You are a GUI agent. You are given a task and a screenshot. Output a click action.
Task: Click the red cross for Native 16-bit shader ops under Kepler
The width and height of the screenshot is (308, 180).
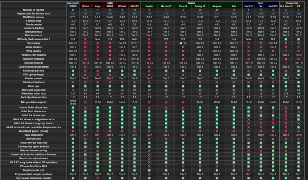pyautogui.click(x=149, y=108)
